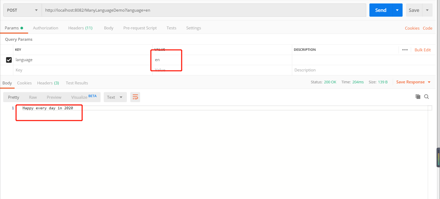The height and width of the screenshot is (199, 440).
Task: Open Save Response dropdown
Action: point(413,82)
